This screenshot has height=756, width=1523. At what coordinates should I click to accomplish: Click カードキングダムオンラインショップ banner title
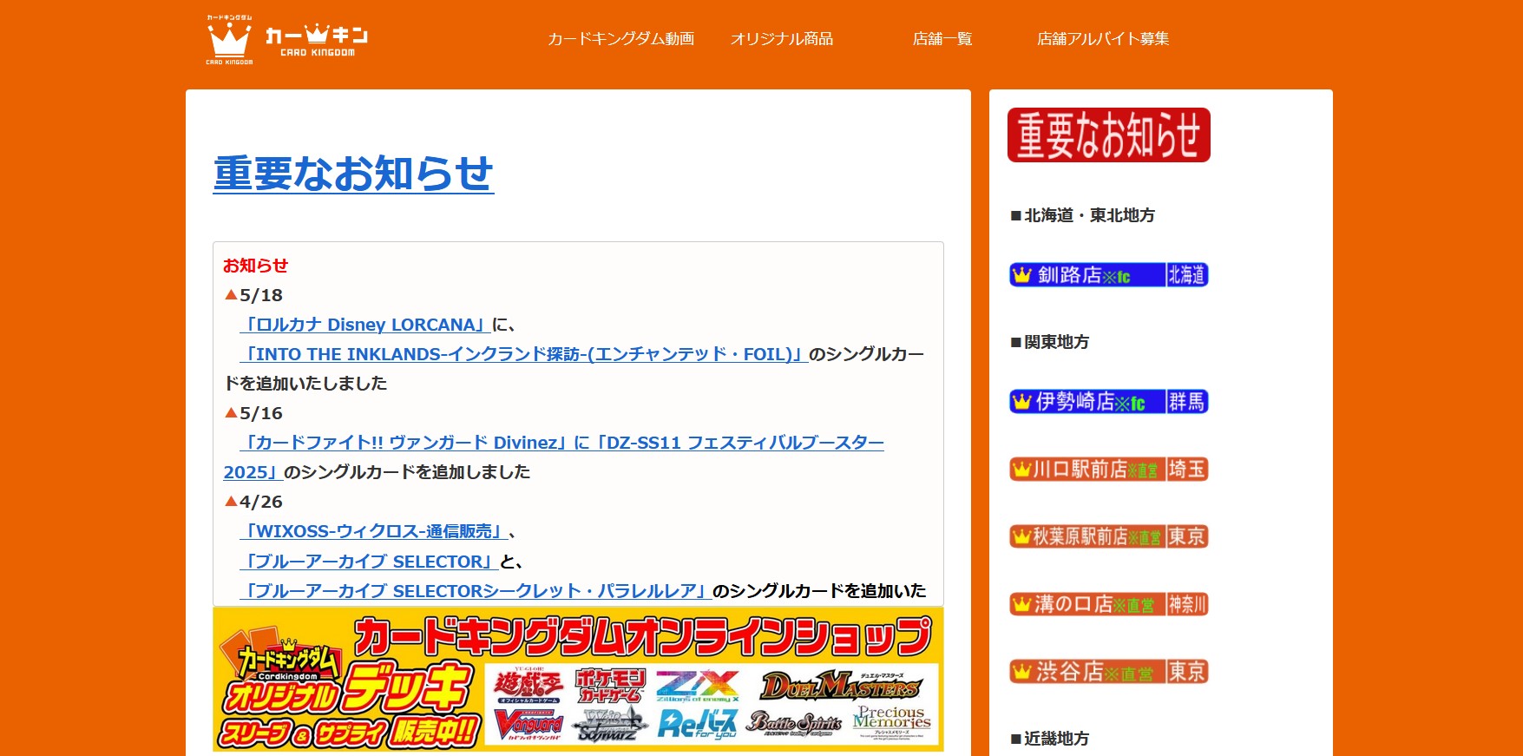pyautogui.click(x=644, y=637)
